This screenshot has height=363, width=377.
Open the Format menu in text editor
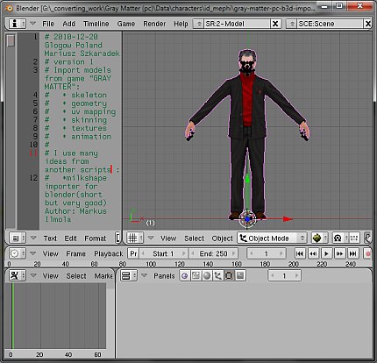(96, 238)
